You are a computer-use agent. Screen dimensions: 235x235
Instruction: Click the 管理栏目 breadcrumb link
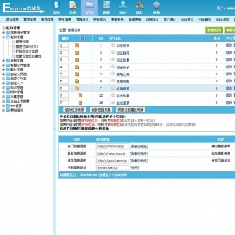point(74,30)
